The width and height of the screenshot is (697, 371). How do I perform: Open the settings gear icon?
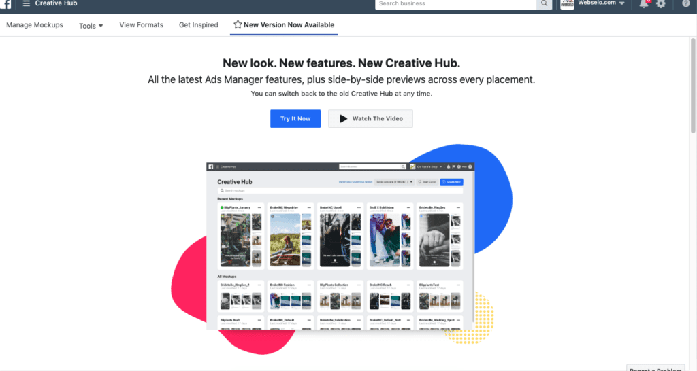[660, 5]
